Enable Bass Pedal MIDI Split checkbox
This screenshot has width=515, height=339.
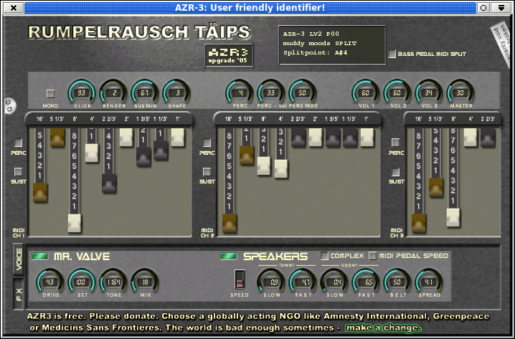(x=392, y=54)
